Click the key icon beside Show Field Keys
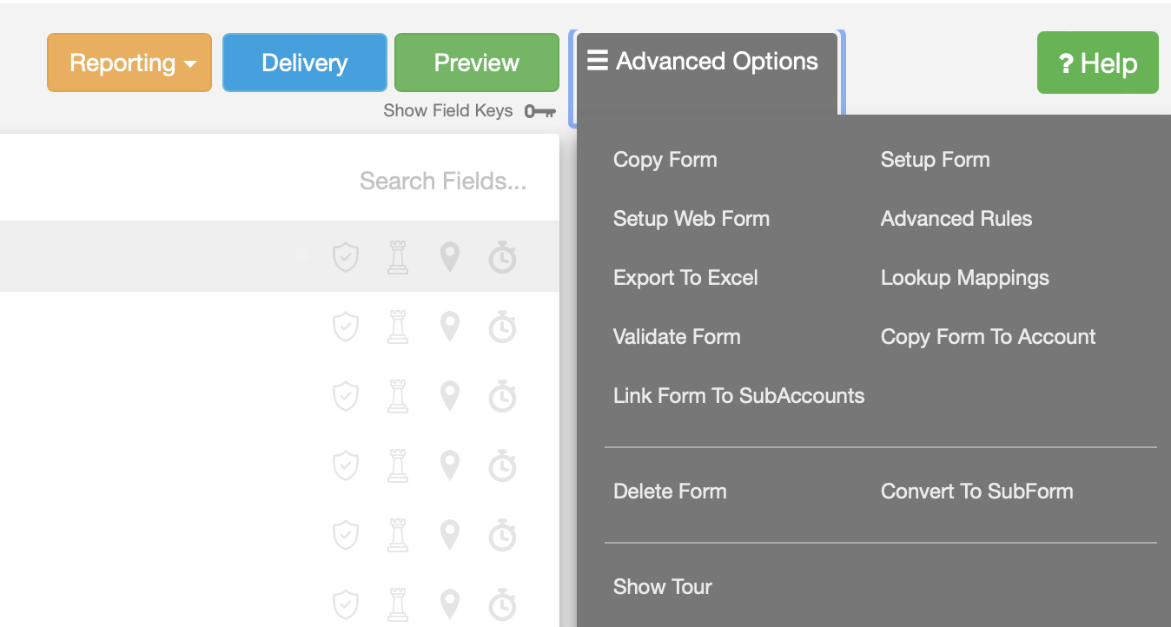Viewport: 1171px width, 627px height. pos(539,111)
